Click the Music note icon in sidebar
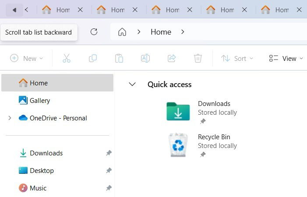Viewport: 307px width, 197px height. pos(23,188)
